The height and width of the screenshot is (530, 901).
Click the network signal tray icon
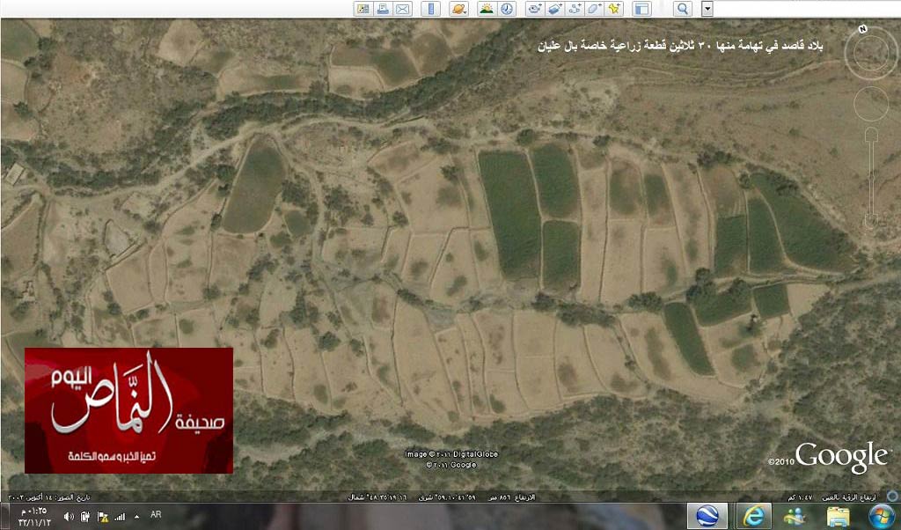(120, 517)
